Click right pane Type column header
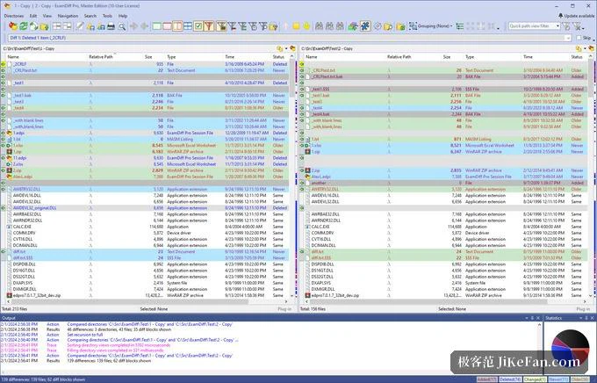597x383 pixels. click(x=491, y=57)
